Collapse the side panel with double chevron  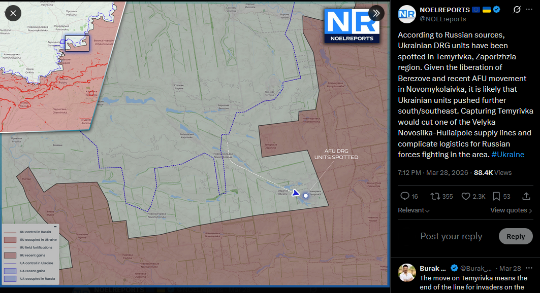(376, 13)
